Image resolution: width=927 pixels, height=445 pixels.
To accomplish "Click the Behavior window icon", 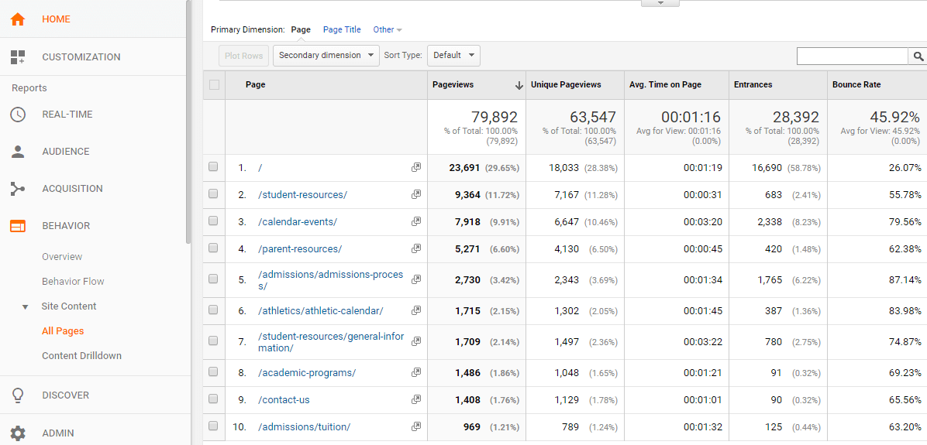I will click(18, 225).
